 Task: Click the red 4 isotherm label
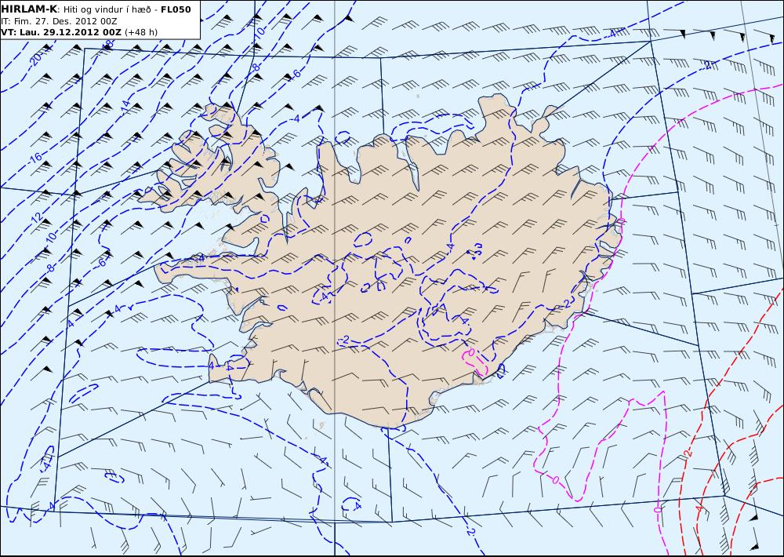pyautogui.click(x=699, y=508)
